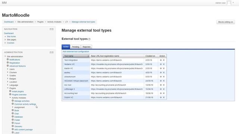239x134 pixels.
Task: Open settings gear for zdravkoroom
Action: pos(161,77)
